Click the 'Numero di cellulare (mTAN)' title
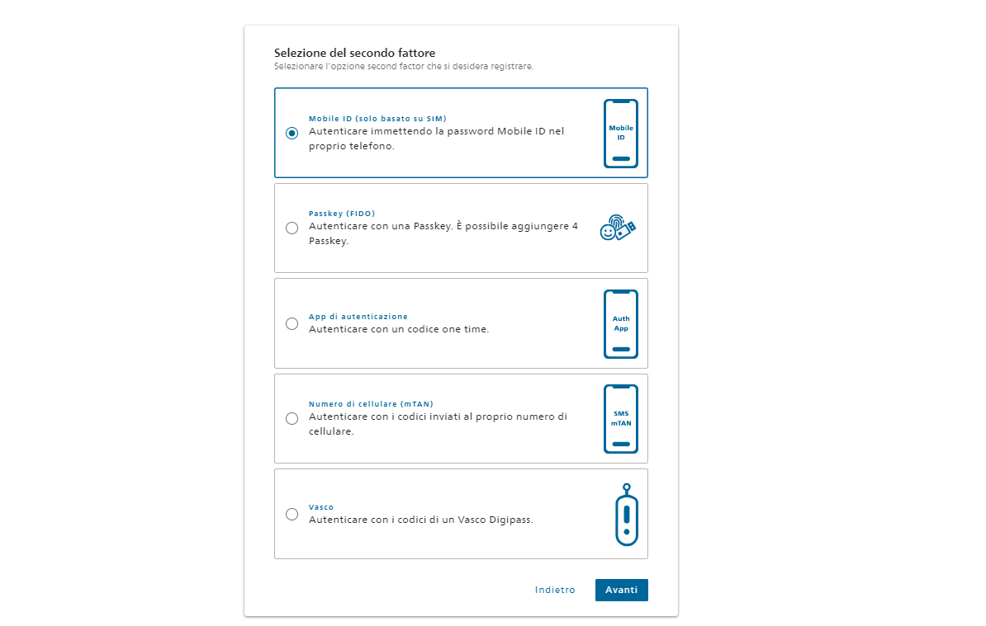986x626 pixels. click(371, 404)
